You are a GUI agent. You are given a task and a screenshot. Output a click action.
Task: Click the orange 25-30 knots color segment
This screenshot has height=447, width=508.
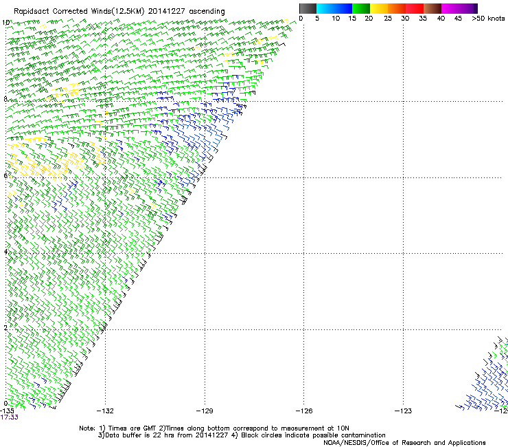[397, 8]
